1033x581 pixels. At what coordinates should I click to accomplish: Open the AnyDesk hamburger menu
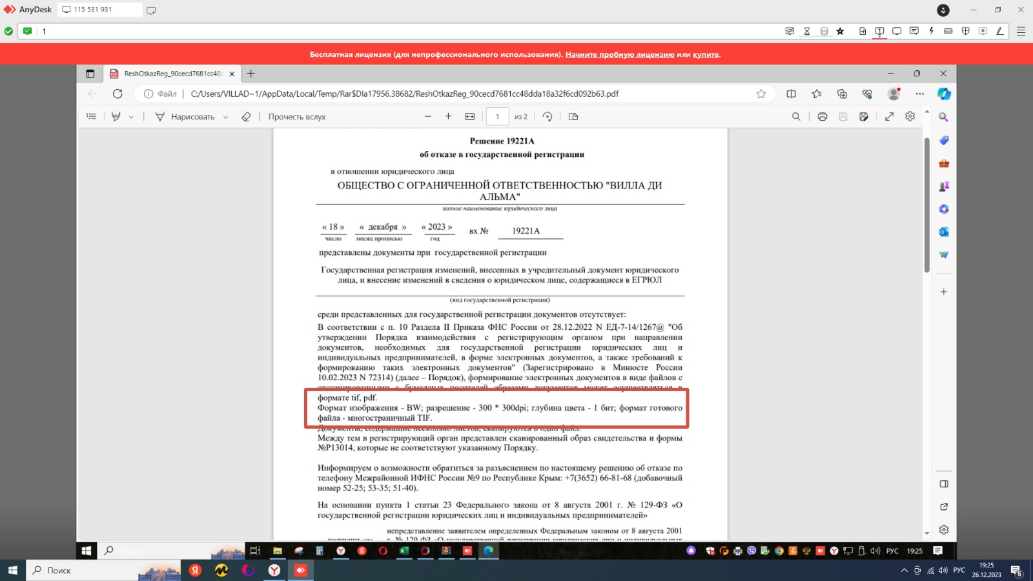(1021, 31)
